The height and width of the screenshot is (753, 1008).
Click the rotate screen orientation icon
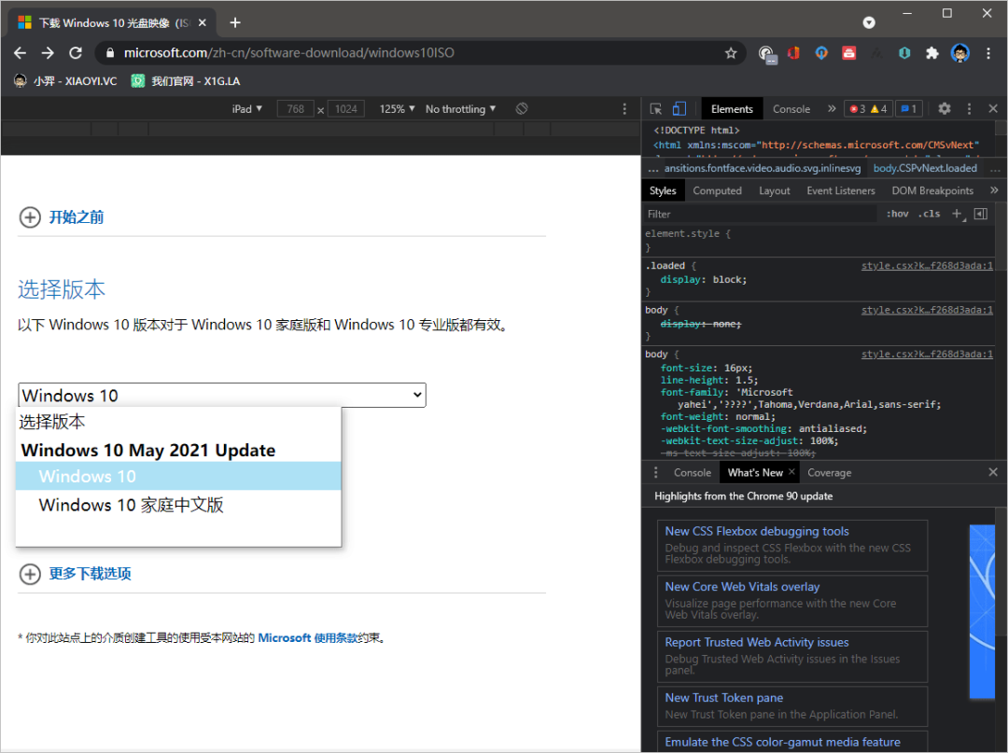pyautogui.click(x=522, y=109)
